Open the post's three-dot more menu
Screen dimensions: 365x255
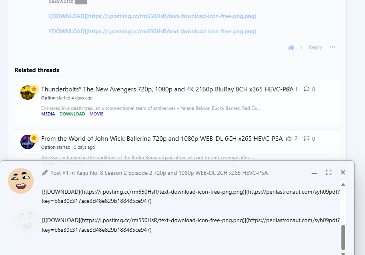click(x=333, y=47)
